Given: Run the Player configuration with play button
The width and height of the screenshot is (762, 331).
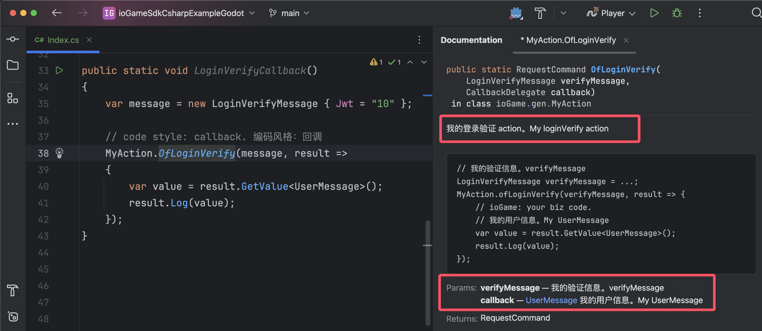Looking at the screenshot, I should pyautogui.click(x=654, y=13).
